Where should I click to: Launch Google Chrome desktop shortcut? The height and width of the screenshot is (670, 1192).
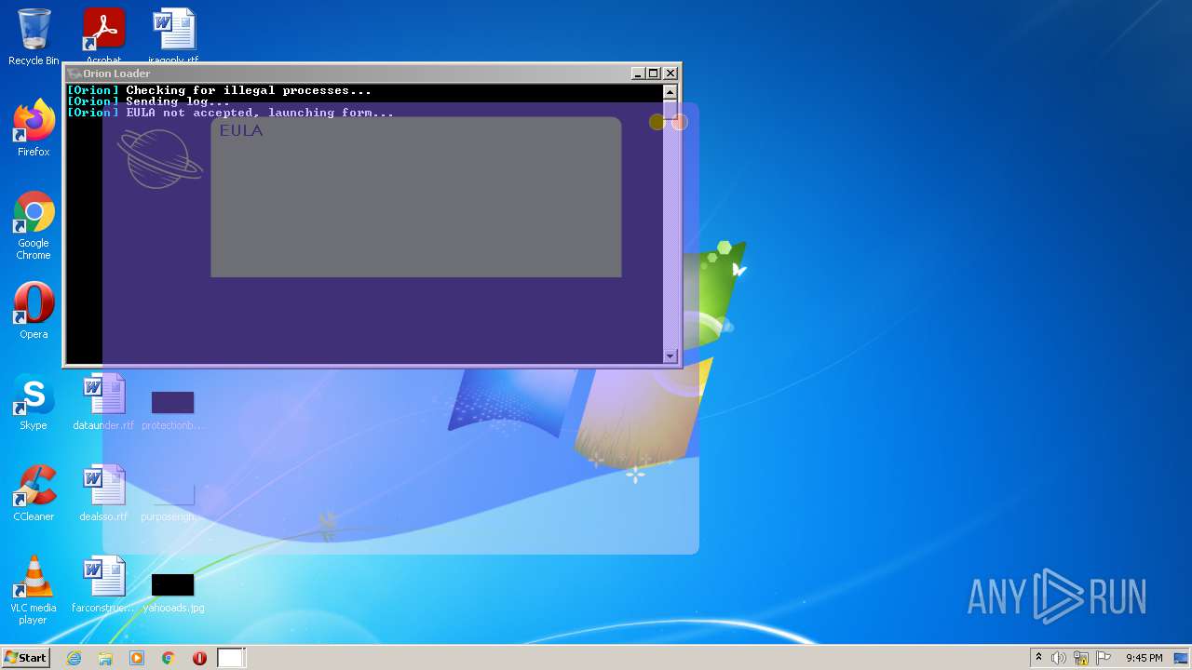tap(34, 226)
